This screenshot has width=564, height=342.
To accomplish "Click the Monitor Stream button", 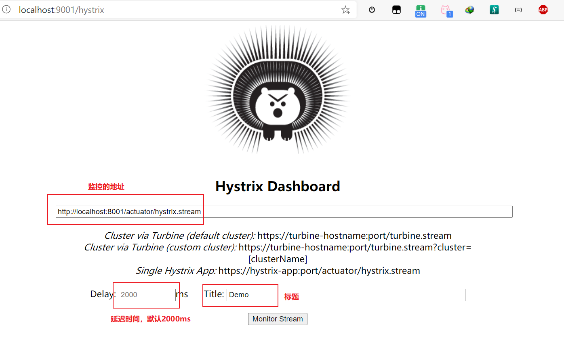I will coord(278,319).
